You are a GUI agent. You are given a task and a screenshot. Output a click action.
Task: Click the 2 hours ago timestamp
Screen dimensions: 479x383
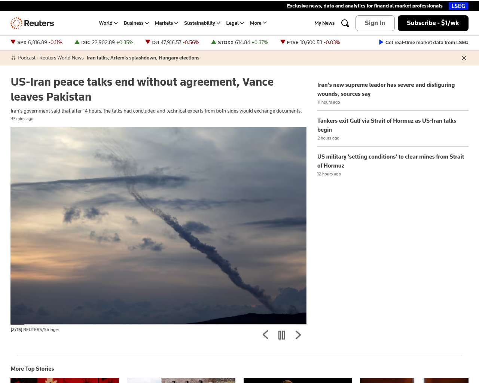pos(328,138)
